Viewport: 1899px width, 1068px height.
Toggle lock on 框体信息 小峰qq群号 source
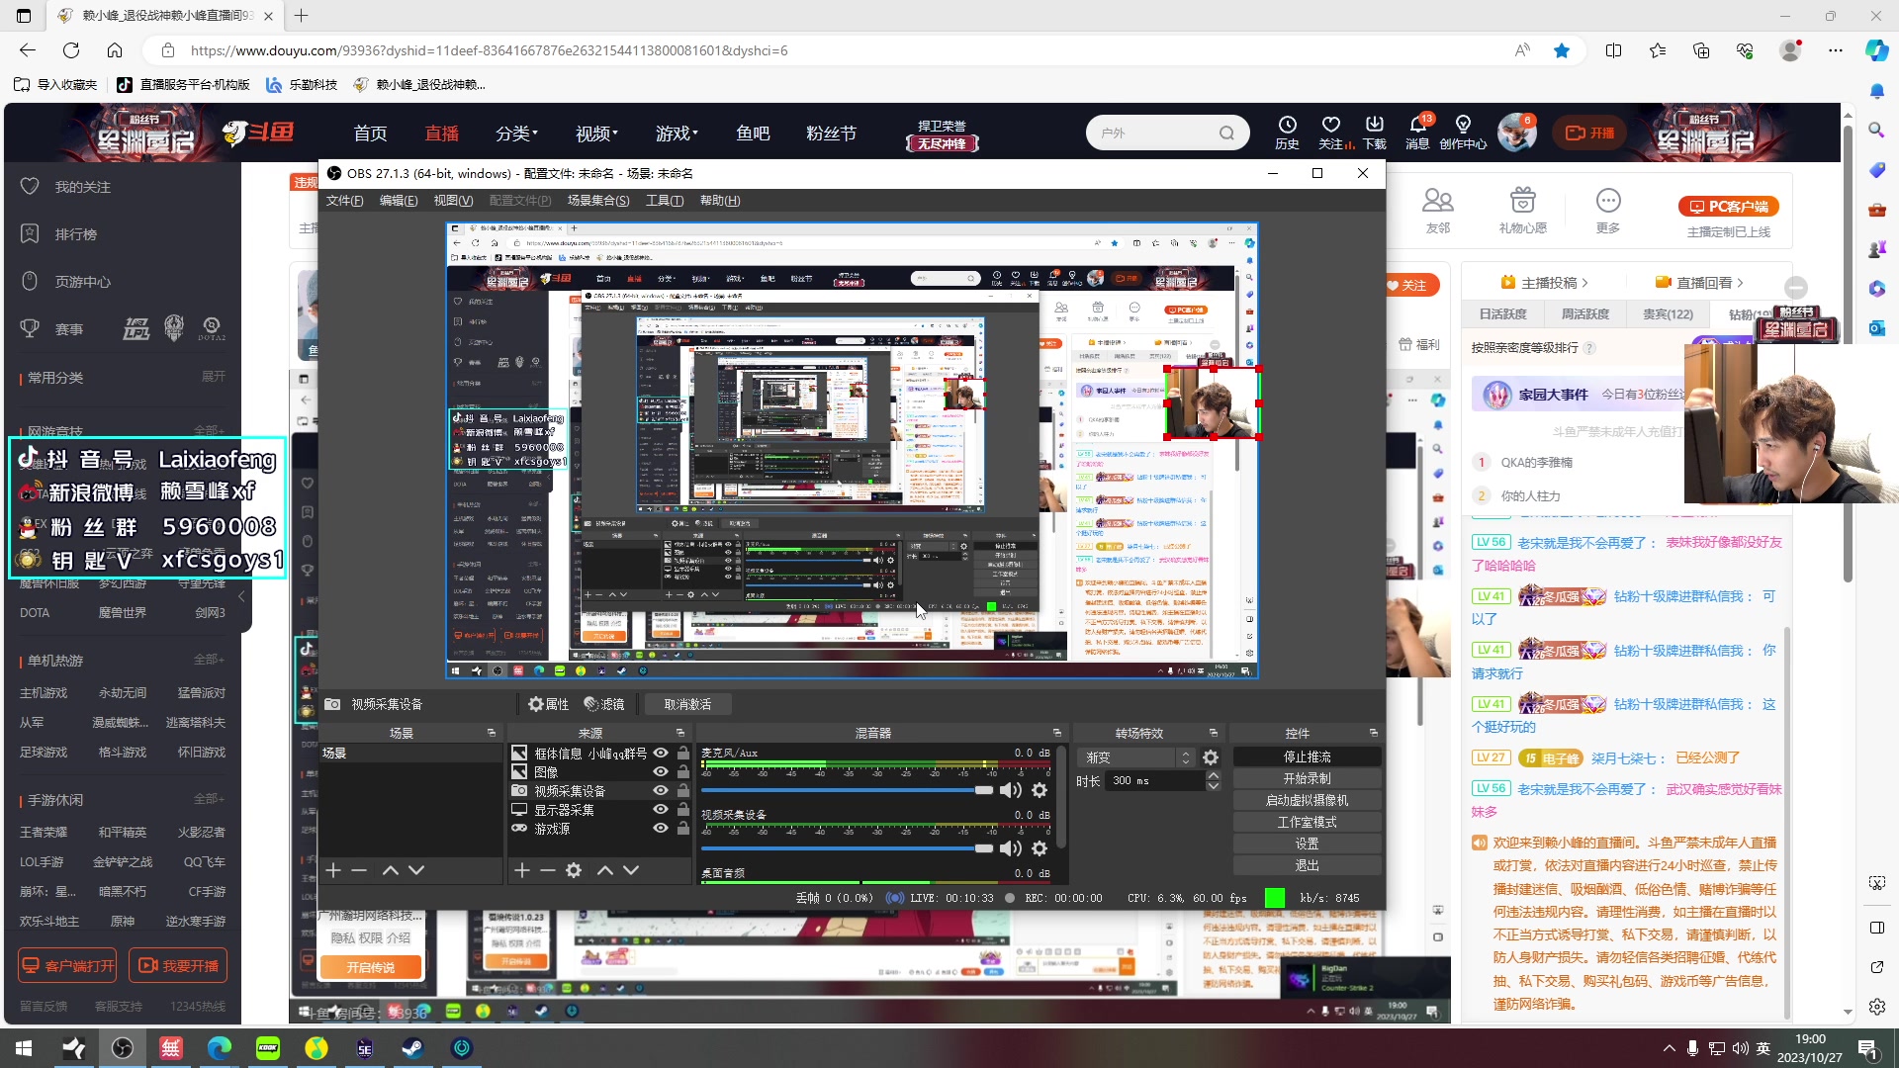click(682, 754)
